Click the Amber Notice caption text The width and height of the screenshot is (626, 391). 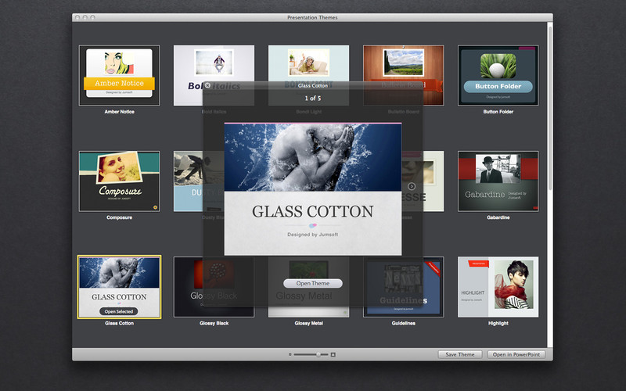119,112
